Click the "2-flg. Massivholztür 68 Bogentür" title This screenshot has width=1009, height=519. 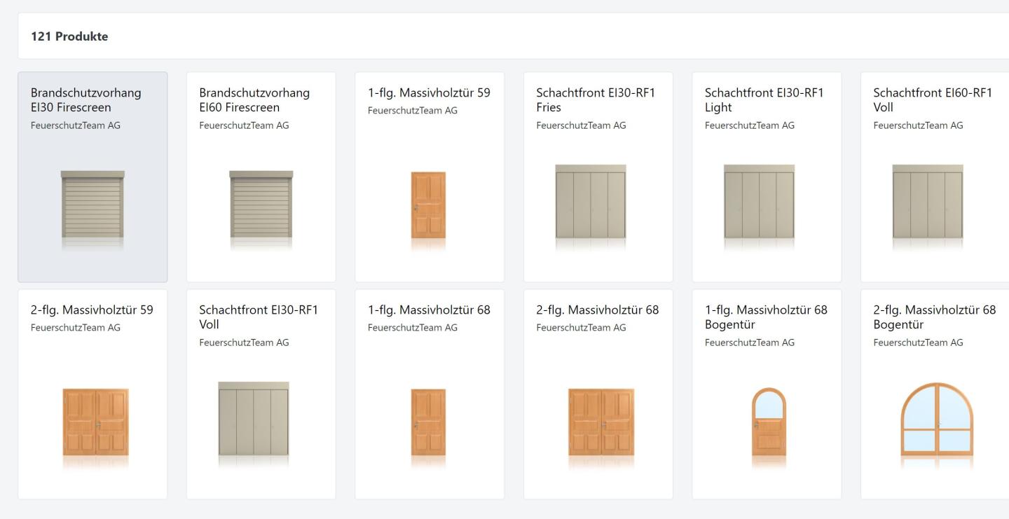[934, 317]
